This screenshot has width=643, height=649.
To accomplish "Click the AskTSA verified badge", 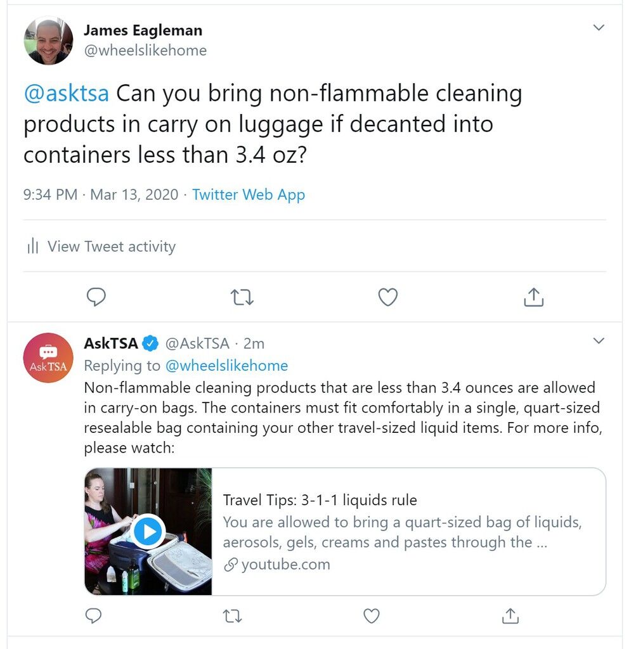I will [150, 344].
